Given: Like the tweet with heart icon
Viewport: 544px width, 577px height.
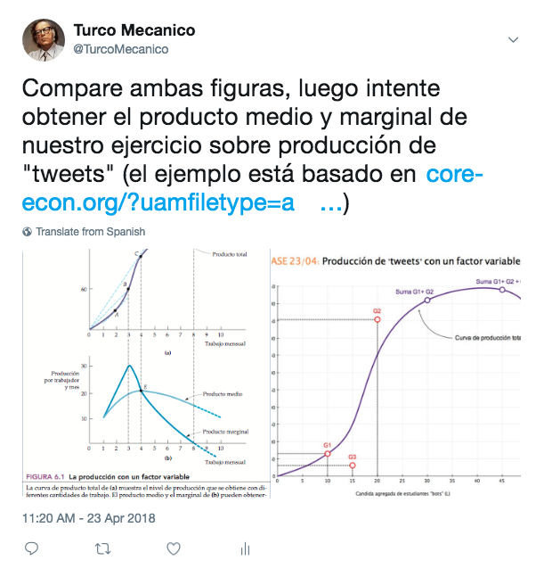Looking at the screenshot, I should coord(174,548).
